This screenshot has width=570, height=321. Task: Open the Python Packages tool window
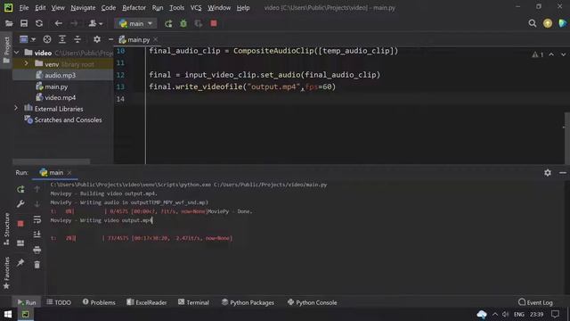(x=248, y=302)
